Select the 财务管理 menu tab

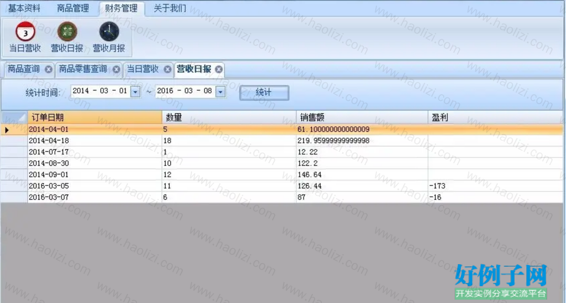coord(121,8)
